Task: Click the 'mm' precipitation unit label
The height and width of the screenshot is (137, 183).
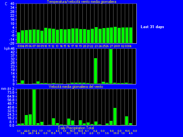Action: (x=4, y=89)
